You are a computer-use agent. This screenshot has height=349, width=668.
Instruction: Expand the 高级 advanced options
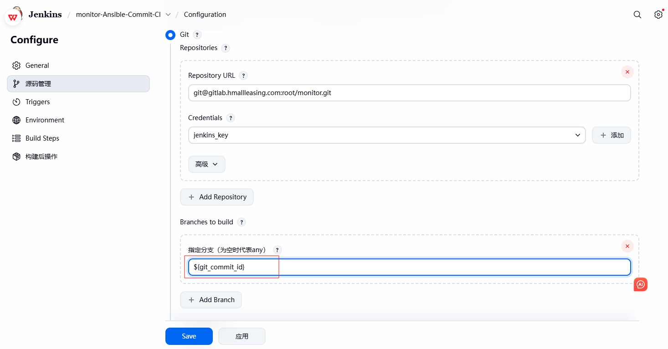click(x=206, y=164)
